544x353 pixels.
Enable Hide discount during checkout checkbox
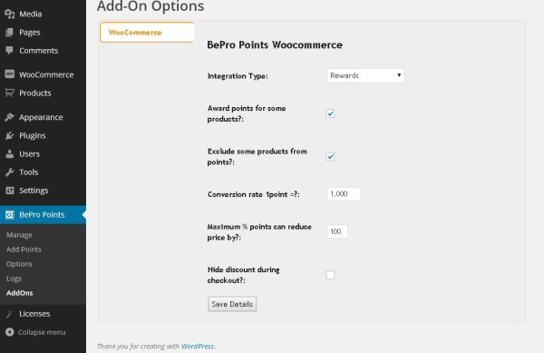pyautogui.click(x=330, y=275)
